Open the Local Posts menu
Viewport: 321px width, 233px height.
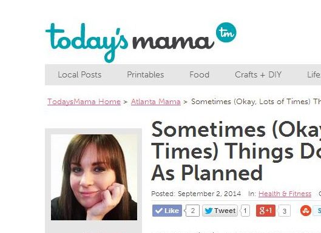(x=79, y=74)
